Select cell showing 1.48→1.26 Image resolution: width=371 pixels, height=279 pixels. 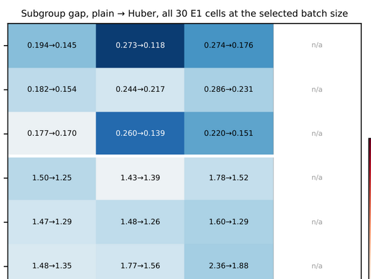point(140,222)
